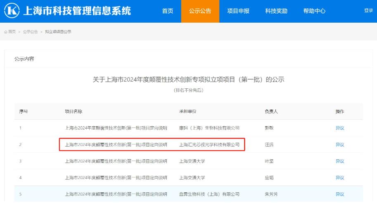Click 异议 link for row 3 叶坚
Image resolution: width=377 pixels, height=203 pixels.
pyautogui.click(x=340, y=161)
